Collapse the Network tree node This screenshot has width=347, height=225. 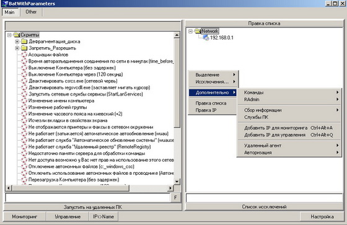click(190, 31)
